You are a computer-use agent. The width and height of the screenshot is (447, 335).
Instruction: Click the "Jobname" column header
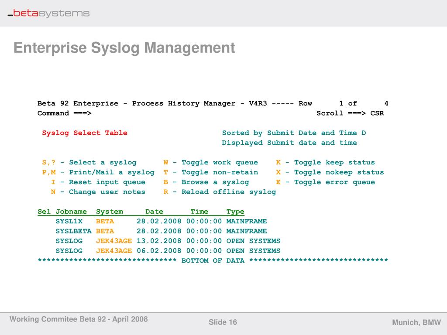pos(71,212)
